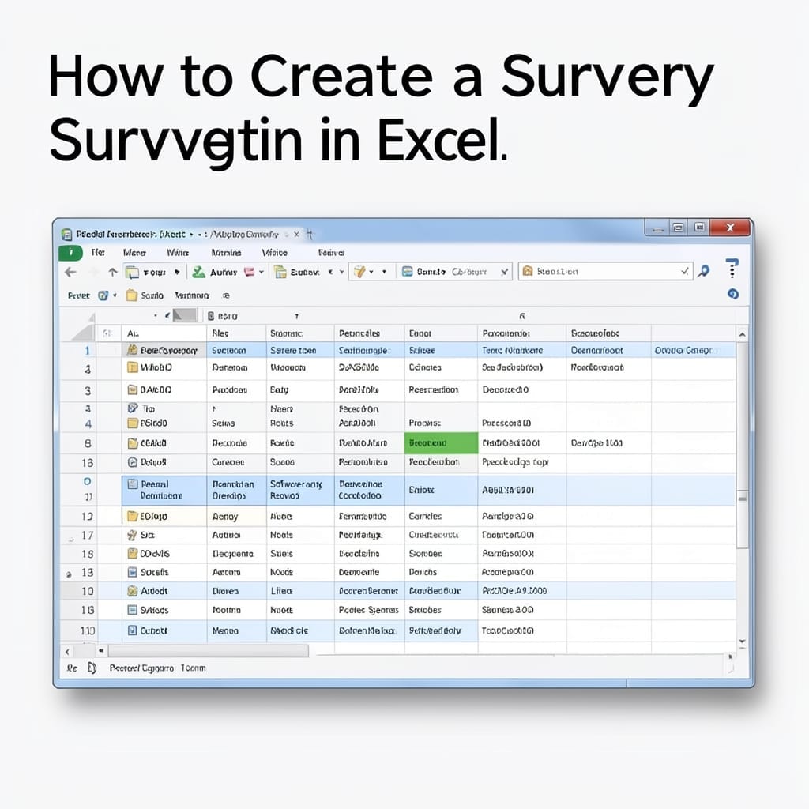The height and width of the screenshot is (809, 809).
Task: Click the round icon in the Dotyo8 row
Action: [132, 461]
